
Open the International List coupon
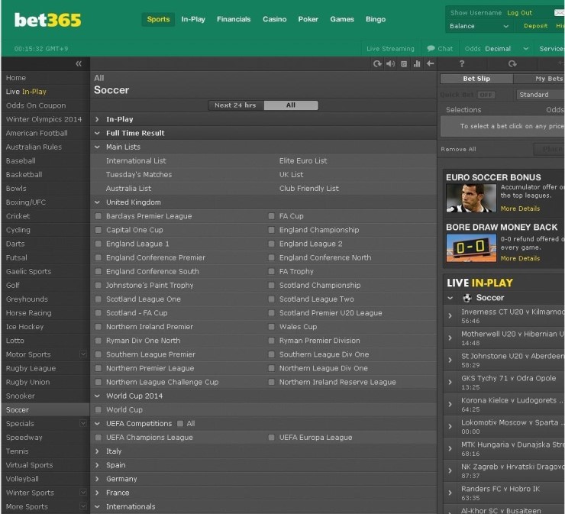click(136, 160)
